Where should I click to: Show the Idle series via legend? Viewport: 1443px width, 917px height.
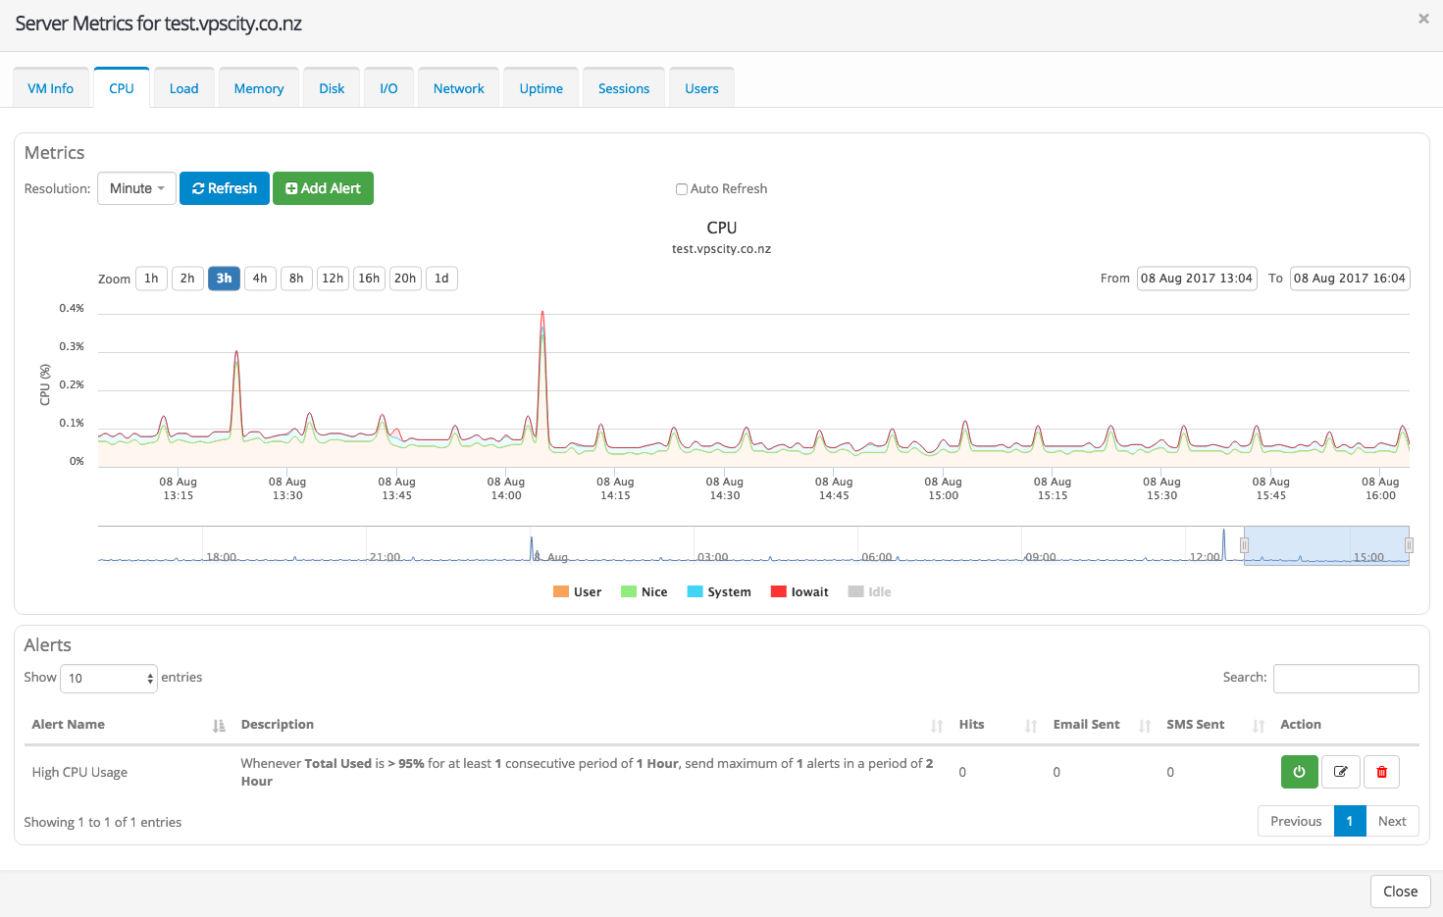[869, 592]
